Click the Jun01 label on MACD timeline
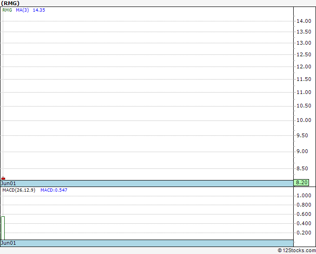The image size is (316, 254). (x=8, y=243)
